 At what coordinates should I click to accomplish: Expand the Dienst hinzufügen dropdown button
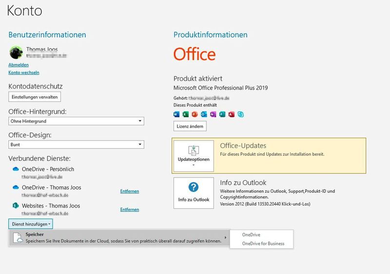click(x=31, y=224)
